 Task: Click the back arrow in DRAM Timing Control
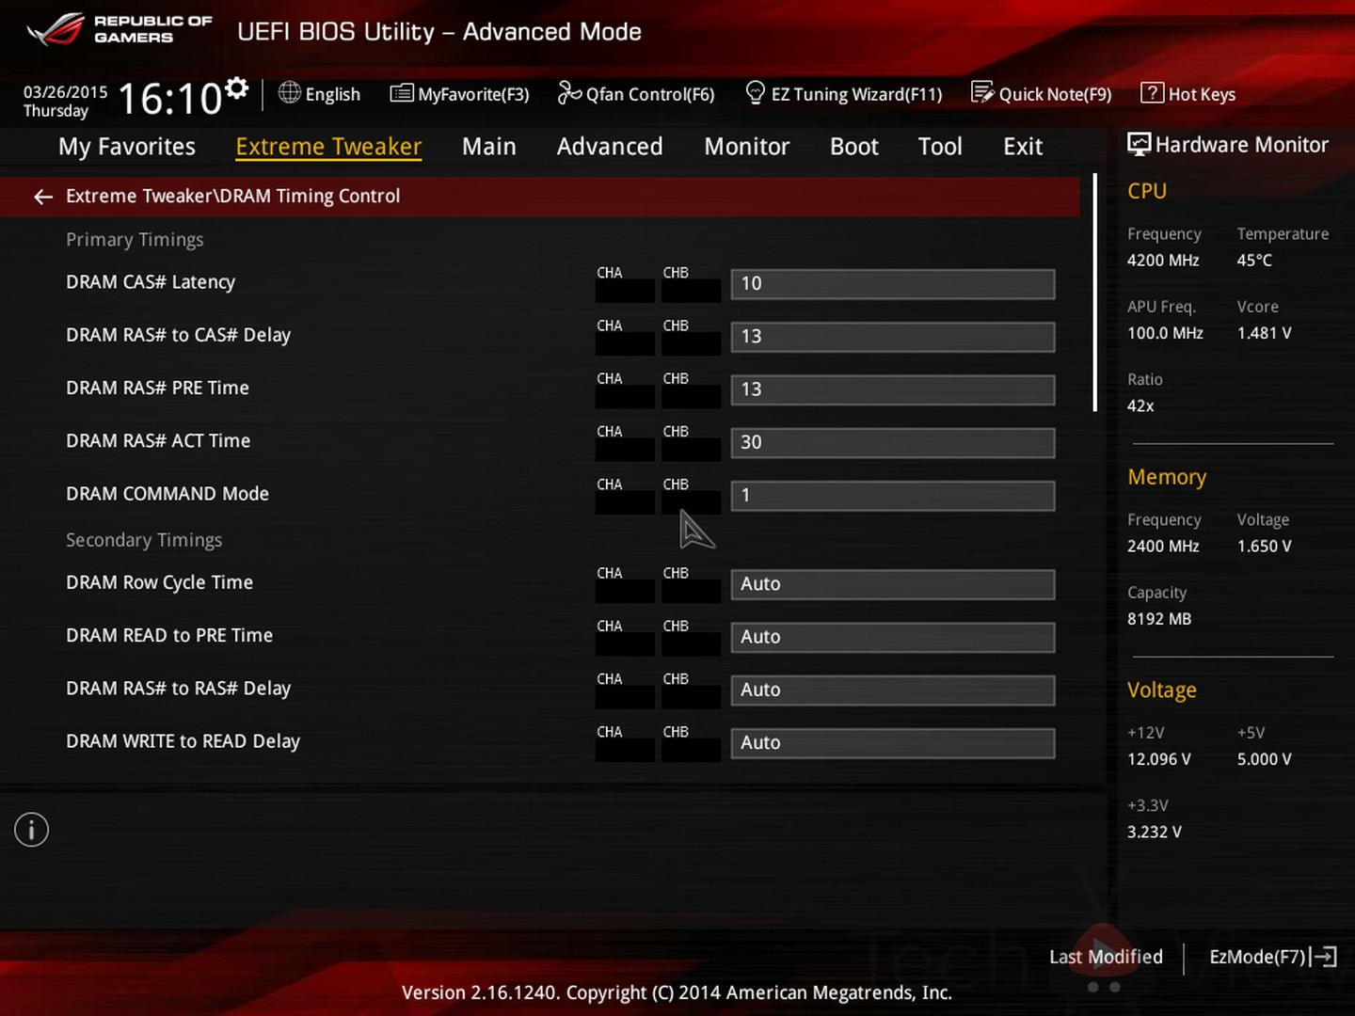coord(43,197)
